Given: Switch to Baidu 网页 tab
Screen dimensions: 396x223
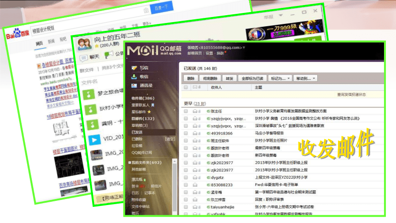Looking at the screenshot, I should [39, 43].
